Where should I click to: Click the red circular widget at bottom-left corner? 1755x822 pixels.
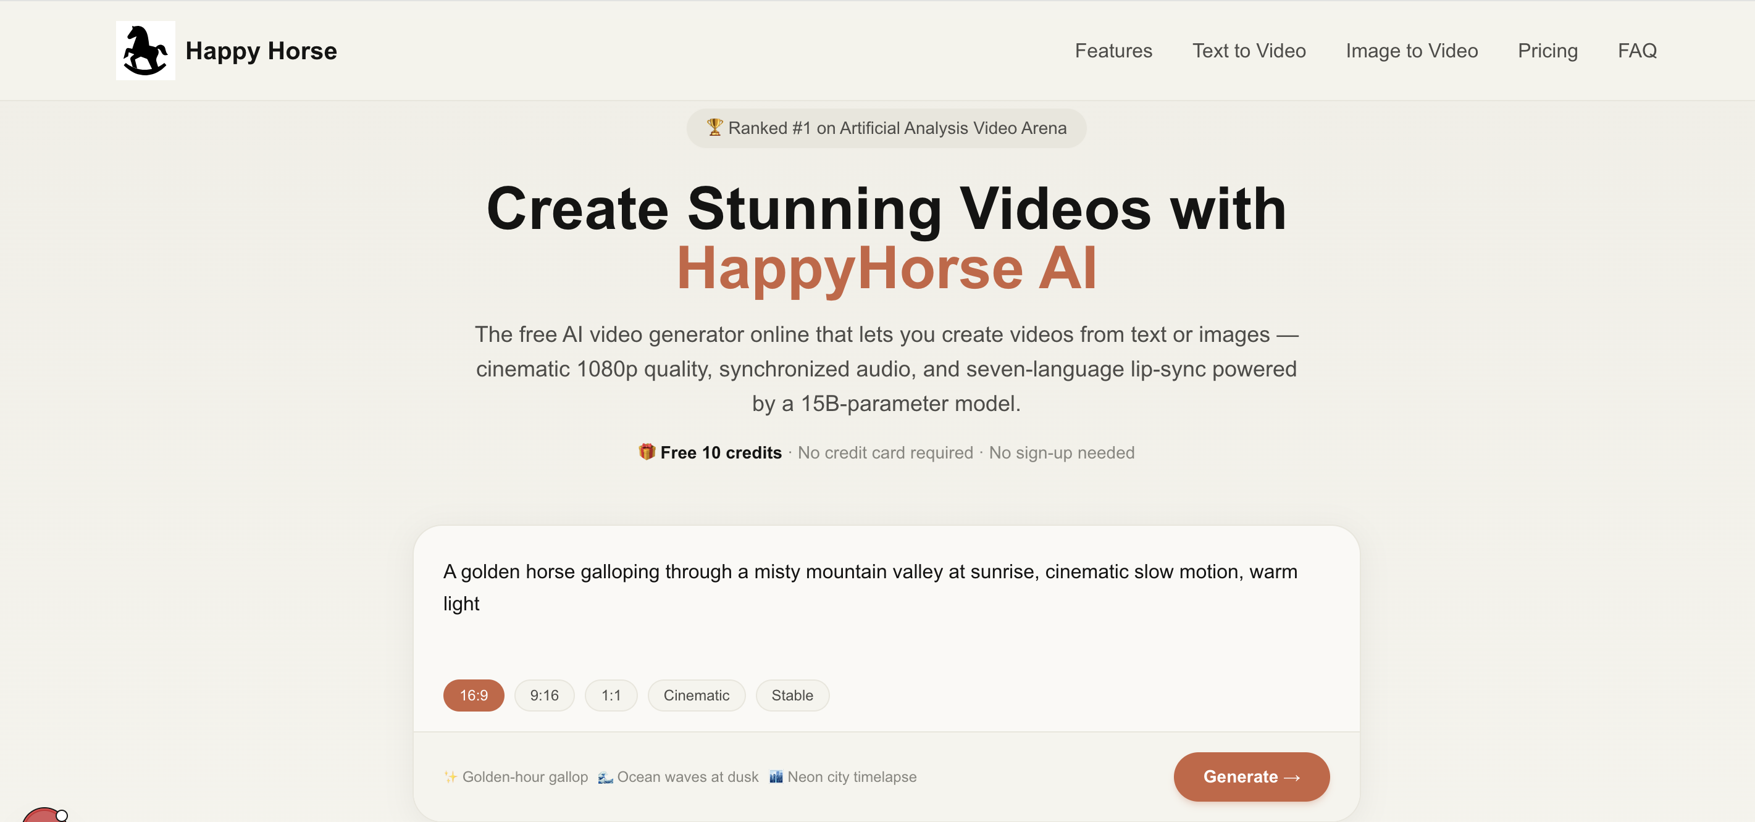(x=42, y=815)
